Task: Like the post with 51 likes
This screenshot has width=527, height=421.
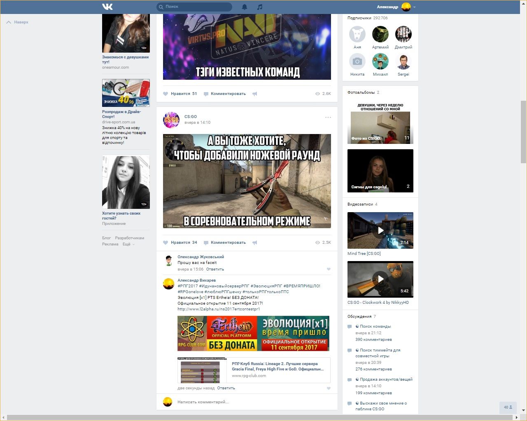Action: [x=180, y=94]
